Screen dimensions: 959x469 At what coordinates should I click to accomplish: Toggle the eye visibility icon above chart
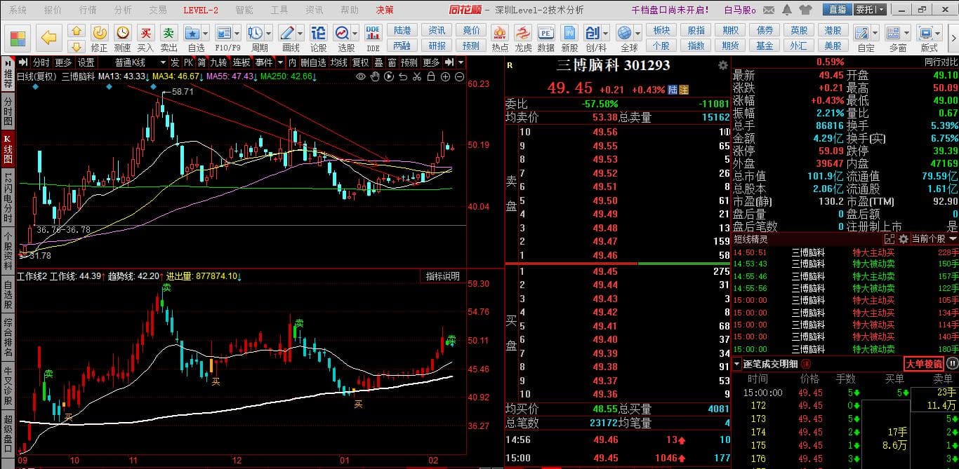pos(361,76)
